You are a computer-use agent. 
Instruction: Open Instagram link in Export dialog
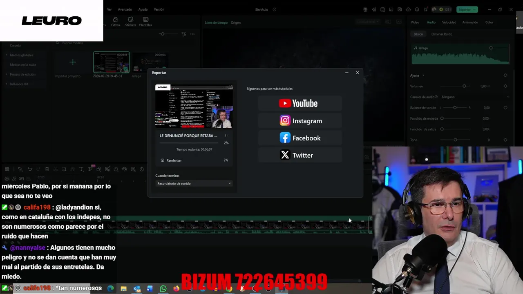pos(299,121)
